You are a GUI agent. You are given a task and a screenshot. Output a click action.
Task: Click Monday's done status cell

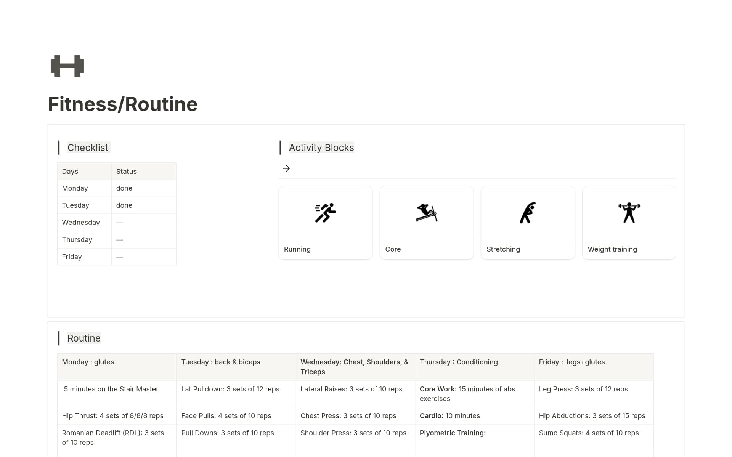(124, 188)
